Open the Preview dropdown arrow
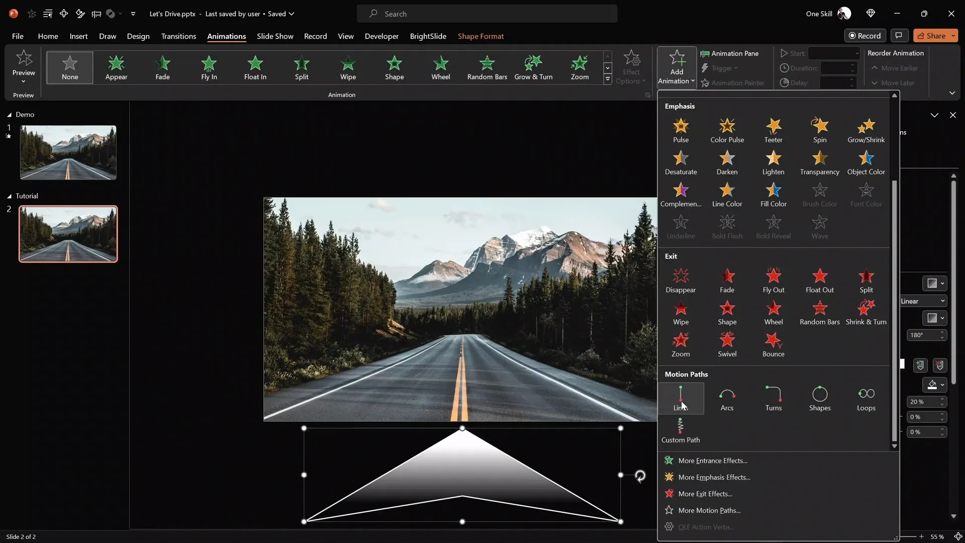 pyautogui.click(x=24, y=81)
